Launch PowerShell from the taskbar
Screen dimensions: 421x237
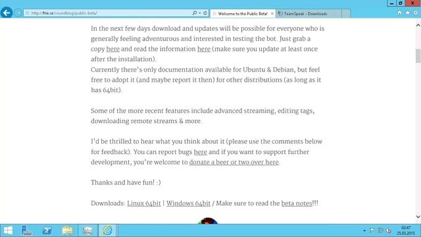47,230
